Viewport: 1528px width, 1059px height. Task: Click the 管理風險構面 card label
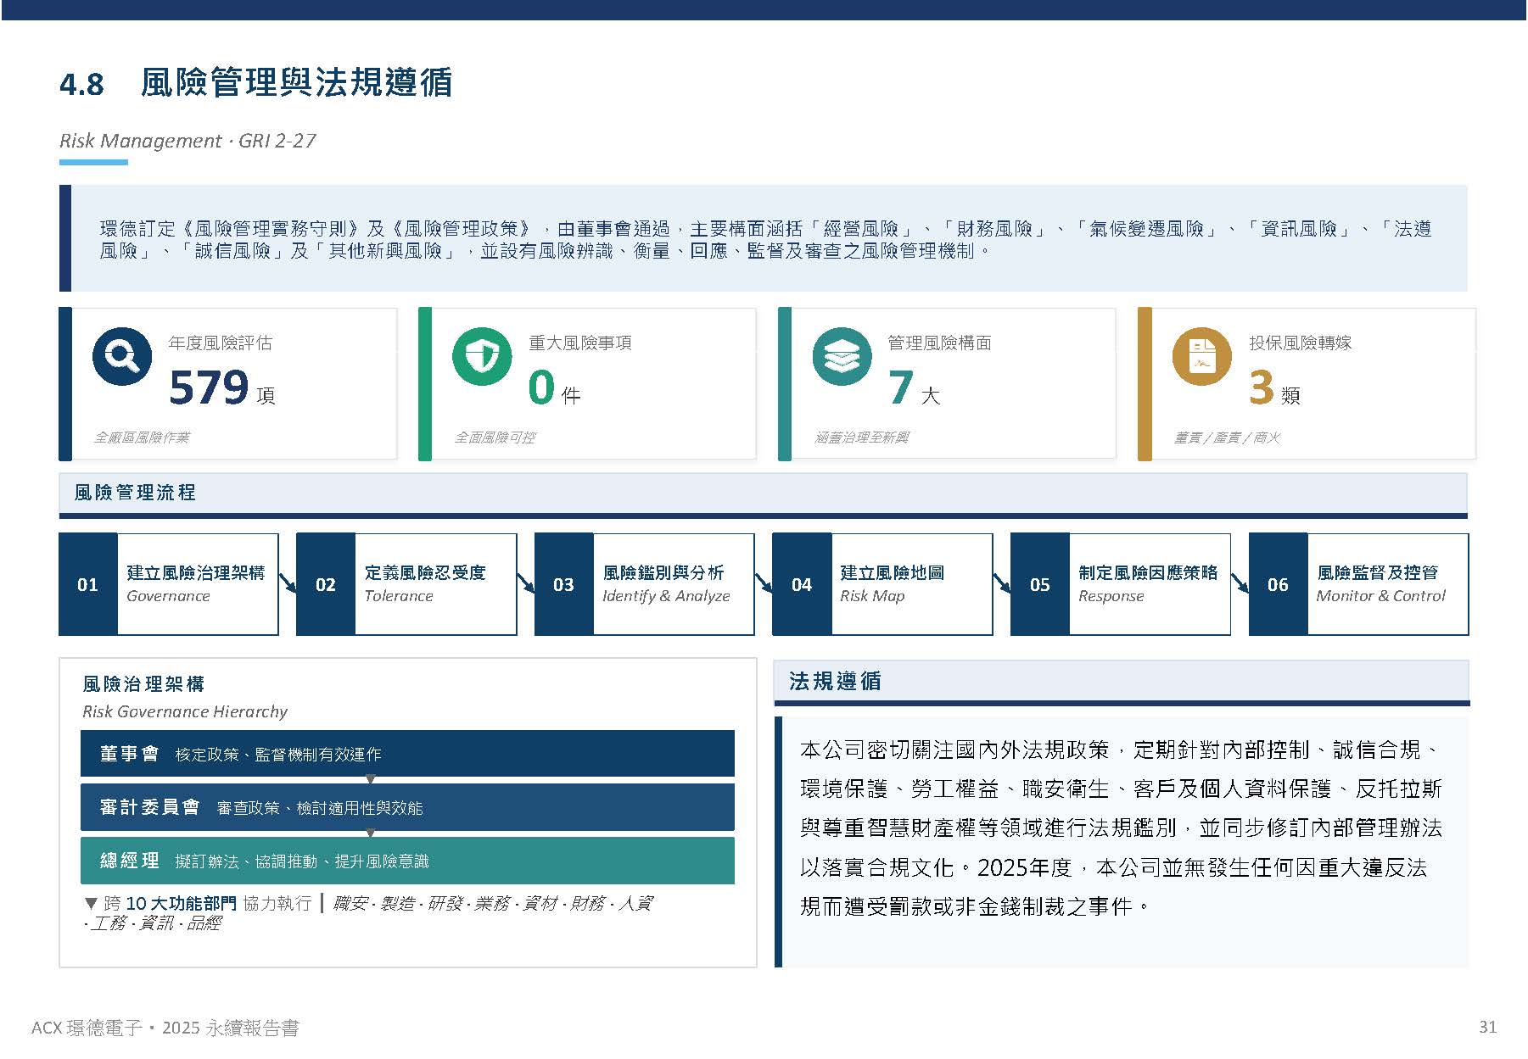(940, 343)
